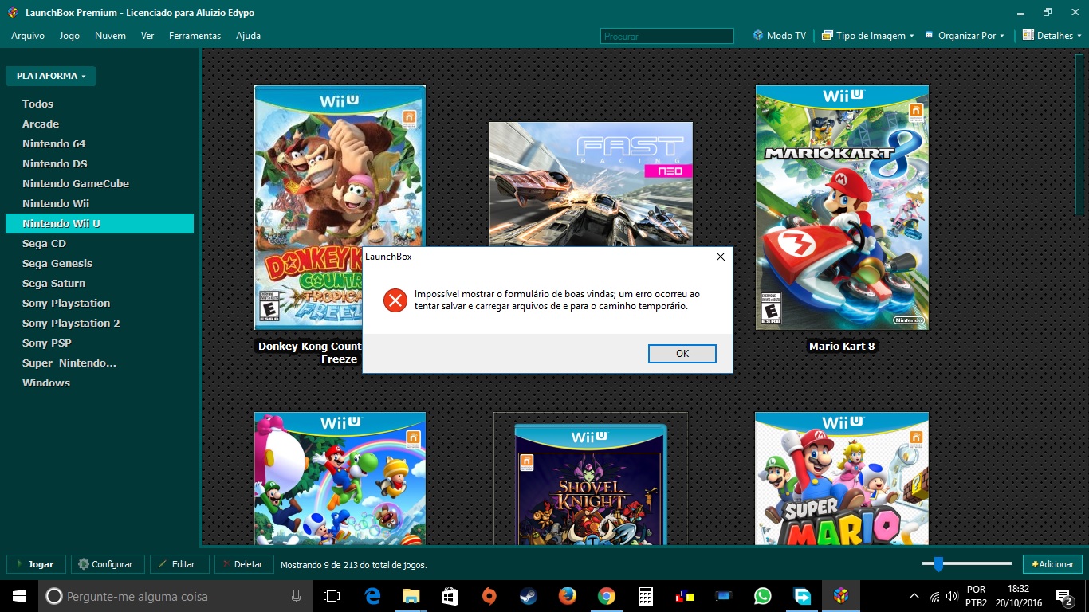Open WhatsApp from the taskbar
Viewport: 1089px width, 612px height.
(x=763, y=596)
